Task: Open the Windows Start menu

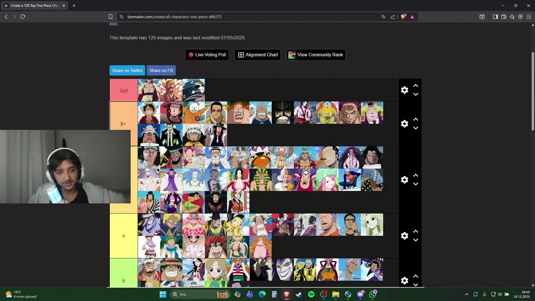Action: click(x=163, y=294)
